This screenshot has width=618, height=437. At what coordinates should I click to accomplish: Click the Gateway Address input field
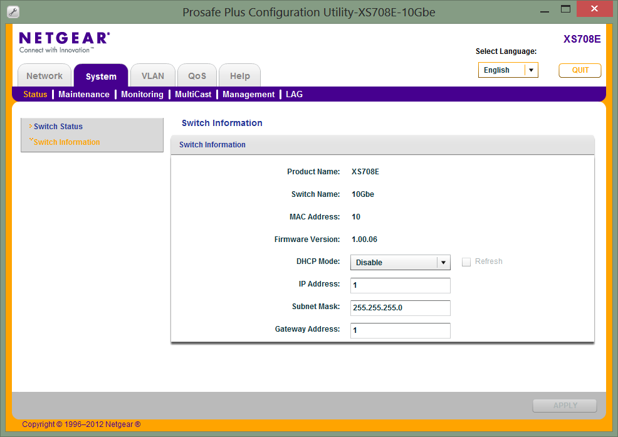pos(400,330)
